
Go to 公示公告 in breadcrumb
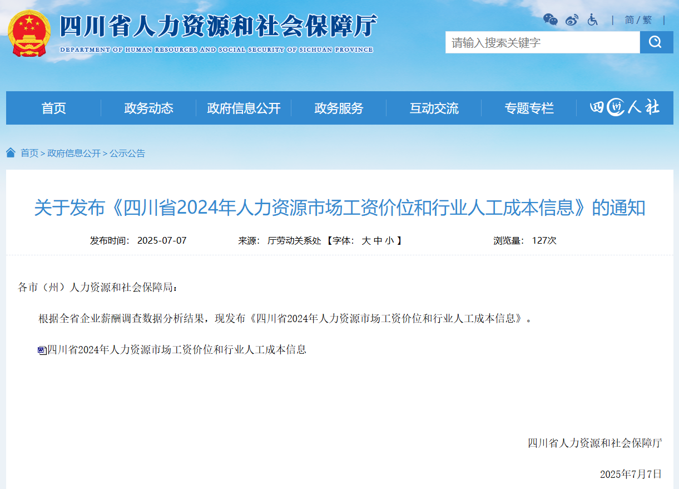point(127,154)
